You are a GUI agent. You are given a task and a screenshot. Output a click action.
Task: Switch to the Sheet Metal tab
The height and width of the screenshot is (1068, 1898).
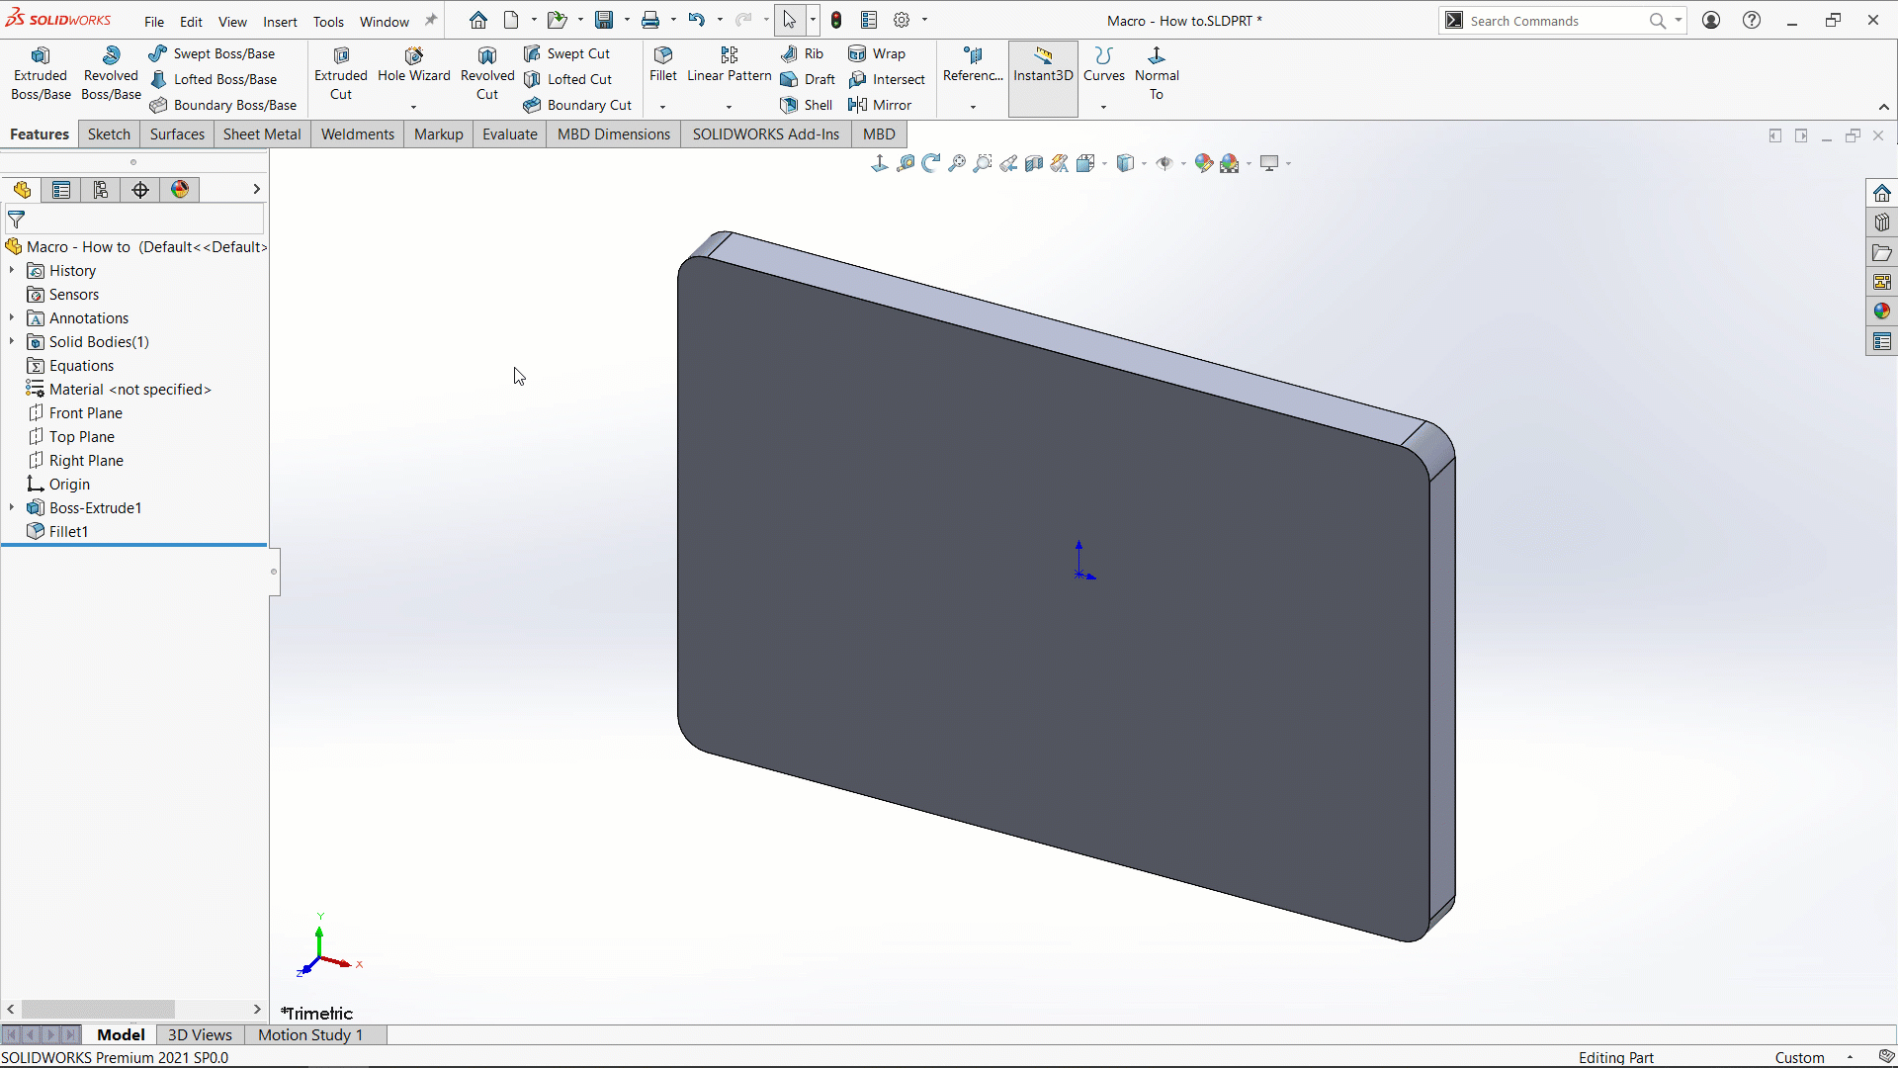(262, 133)
